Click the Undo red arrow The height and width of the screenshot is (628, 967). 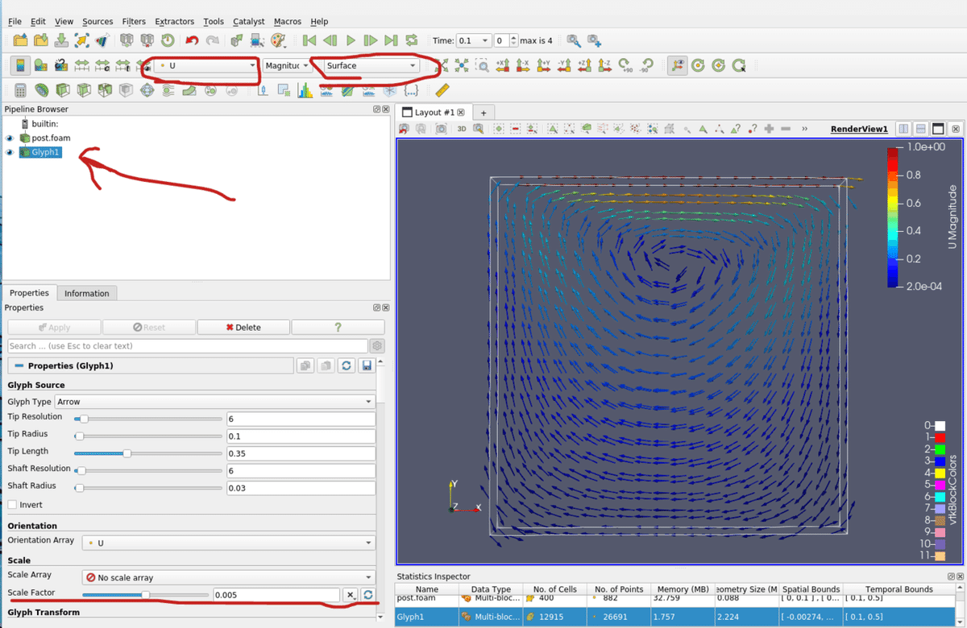[192, 40]
